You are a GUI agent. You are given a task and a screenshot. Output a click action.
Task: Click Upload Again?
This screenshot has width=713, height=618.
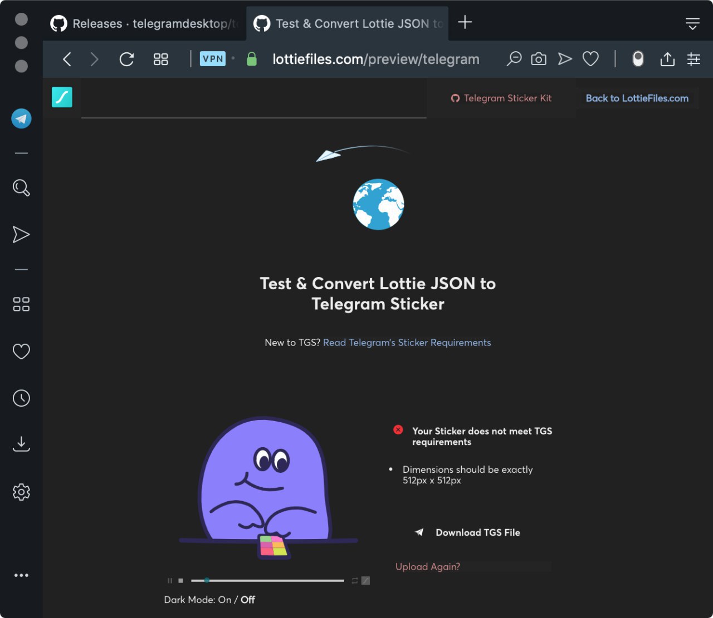coord(428,567)
